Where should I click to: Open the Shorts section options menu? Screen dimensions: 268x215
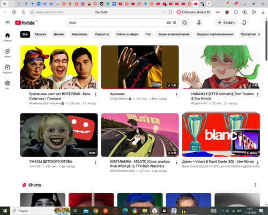click(256, 185)
